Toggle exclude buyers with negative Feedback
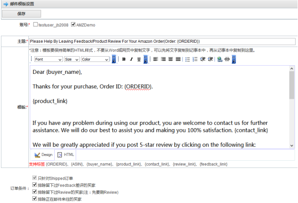Screen dimensions: 298x203 pos(35,185)
